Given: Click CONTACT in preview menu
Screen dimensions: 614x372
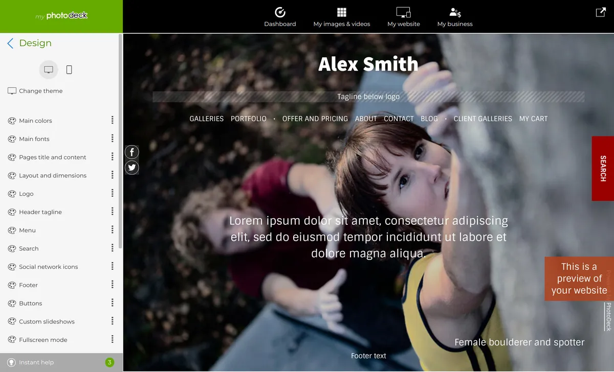Looking at the screenshot, I should (x=399, y=119).
